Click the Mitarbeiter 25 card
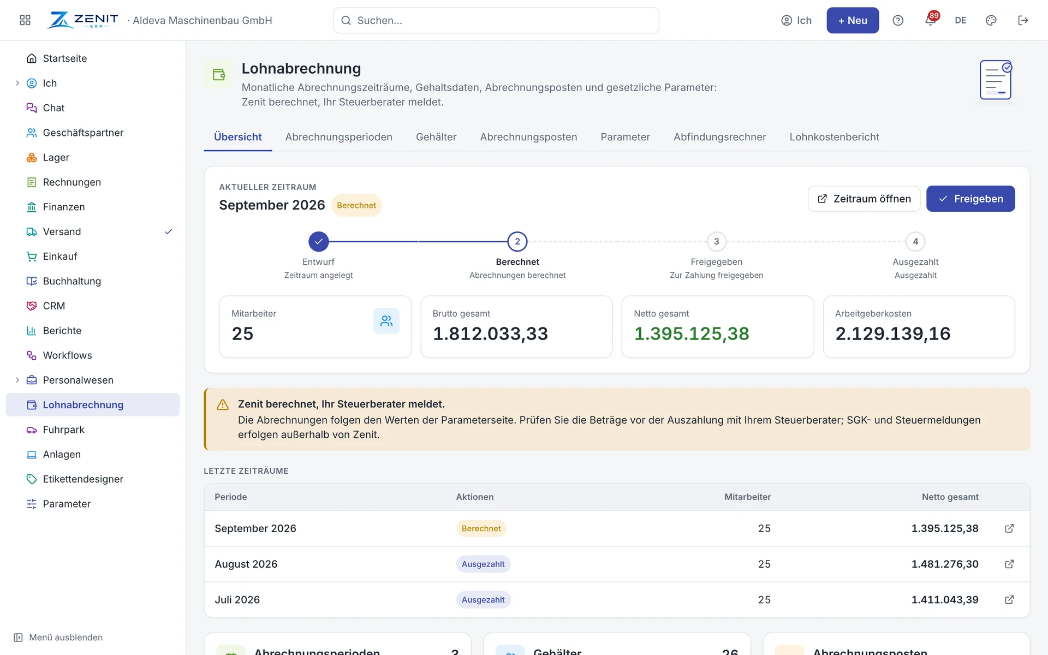The image size is (1048, 655). (x=315, y=326)
